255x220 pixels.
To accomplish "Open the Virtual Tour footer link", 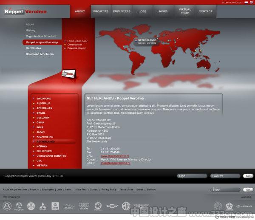I will coord(80,189).
